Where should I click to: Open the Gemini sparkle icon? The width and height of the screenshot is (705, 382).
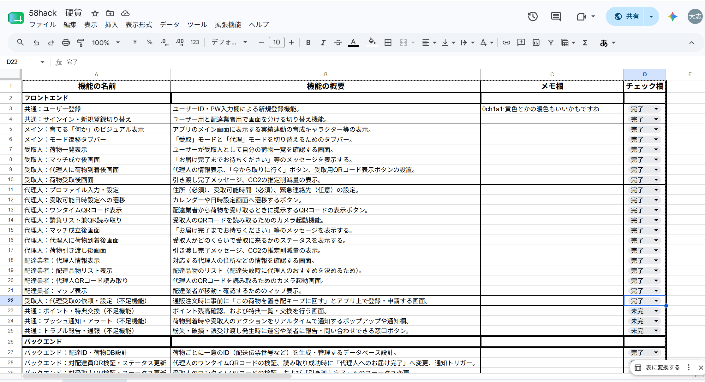tap(672, 16)
